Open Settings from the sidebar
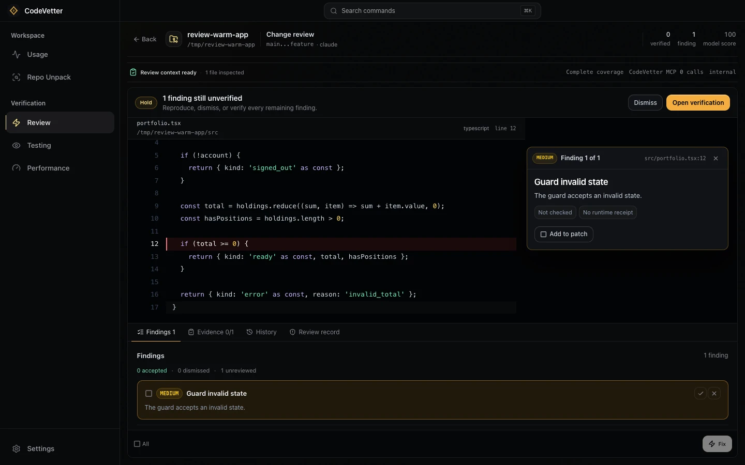The width and height of the screenshot is (745, 465). click(60, 448)
